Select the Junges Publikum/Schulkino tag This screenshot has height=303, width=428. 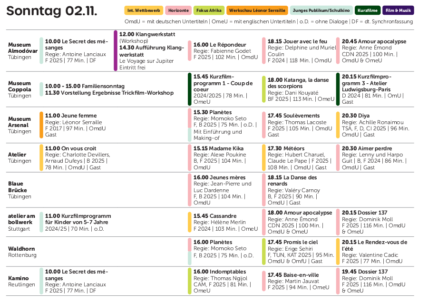click(x=321, y=10)
